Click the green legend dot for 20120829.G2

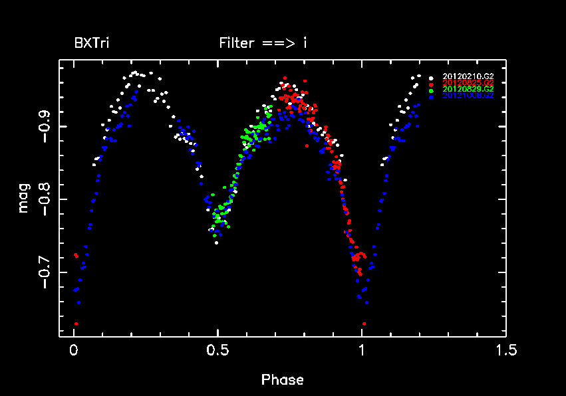point(431,90)
